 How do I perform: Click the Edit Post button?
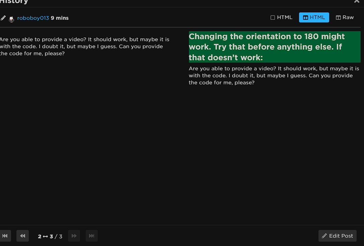(x=337, y=236)
